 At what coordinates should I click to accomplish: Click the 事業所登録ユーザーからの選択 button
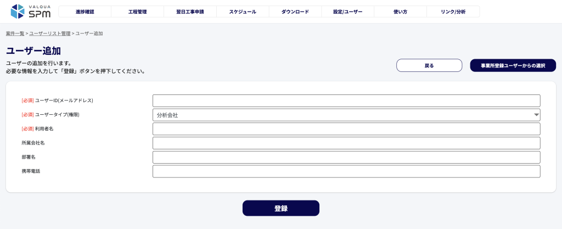click(513, 65)
